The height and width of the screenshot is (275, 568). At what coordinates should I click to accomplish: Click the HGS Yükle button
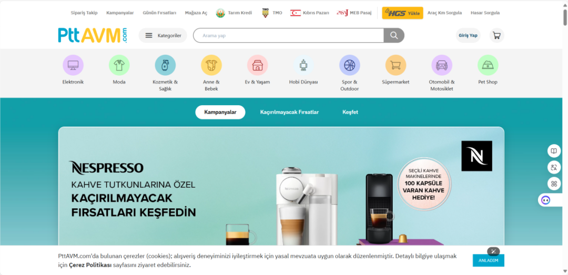pyautogui.click(x=402, y=13)
